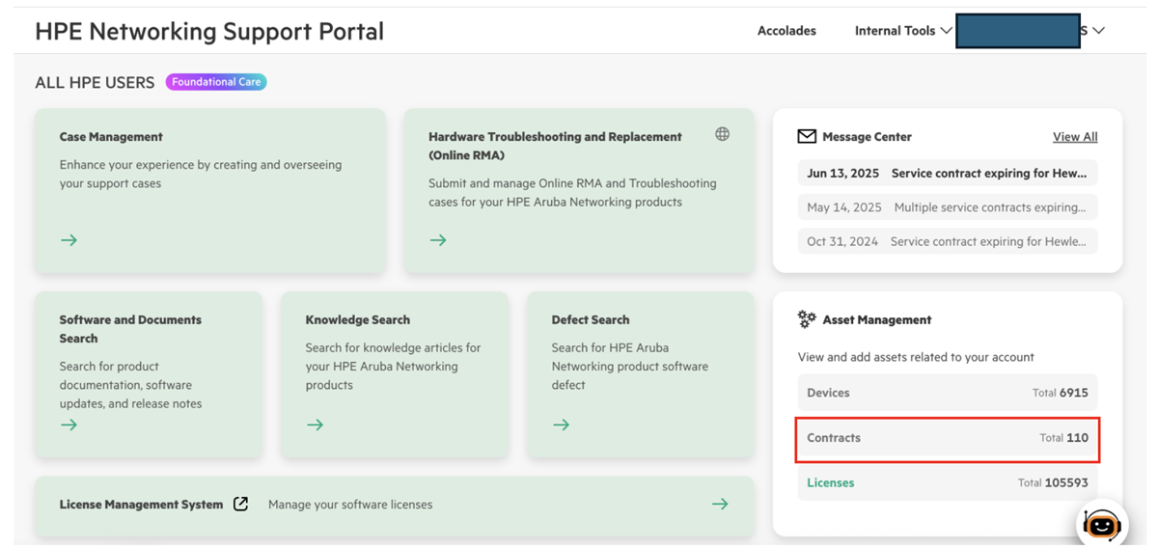Open the Oct 31, 2024 service contract message

pos(948,241)
